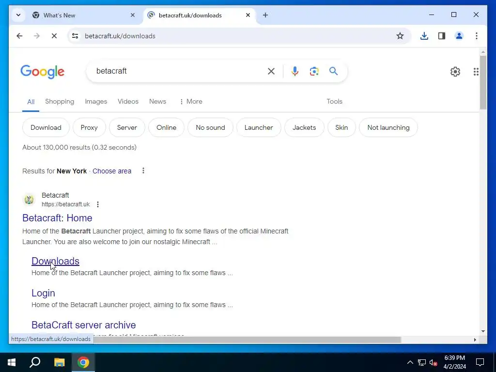Close the What's New tab

[x=133, y=15]
